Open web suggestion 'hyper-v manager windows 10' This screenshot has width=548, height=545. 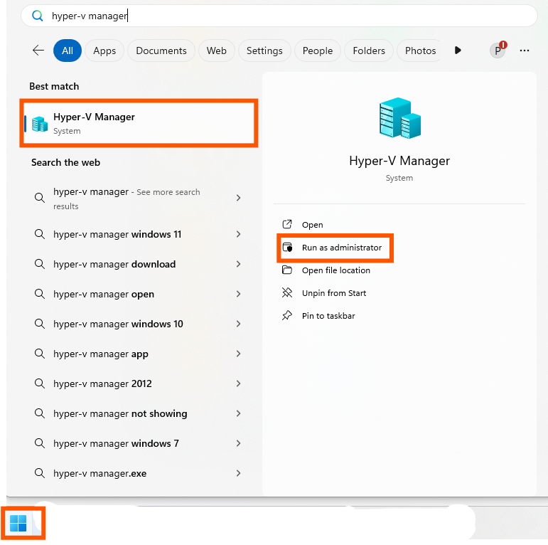(x=139, y=324)
